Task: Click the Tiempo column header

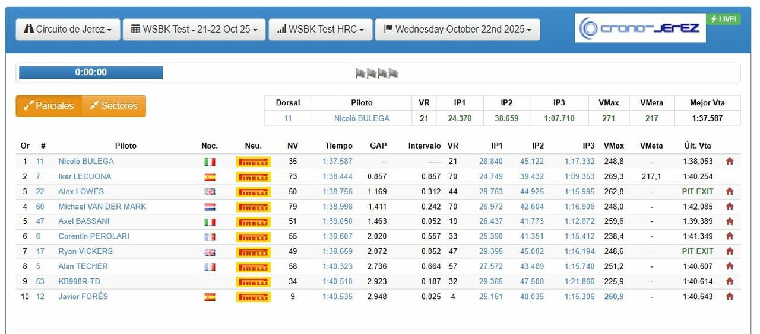Action: (338, 146)
